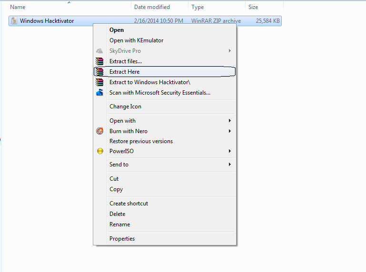
Task: Choose Copy from the context menu
Action: [x=165, y=189]
